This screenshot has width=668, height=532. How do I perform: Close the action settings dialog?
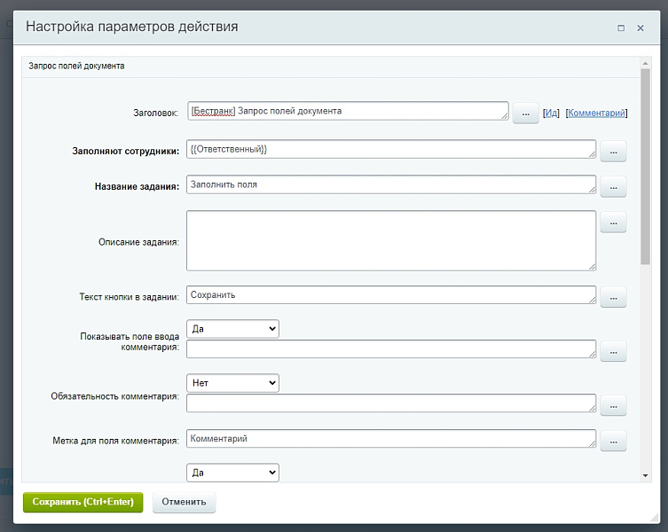[x=640, y=27]
